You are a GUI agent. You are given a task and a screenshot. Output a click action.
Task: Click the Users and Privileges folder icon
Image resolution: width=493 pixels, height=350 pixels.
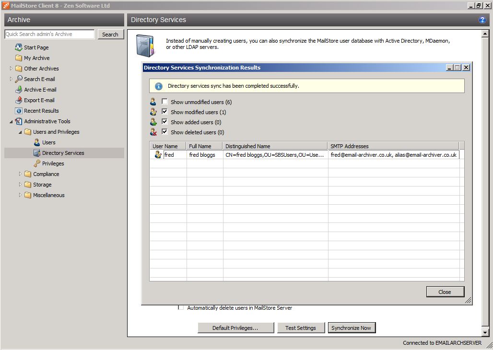tap(28, 132)
